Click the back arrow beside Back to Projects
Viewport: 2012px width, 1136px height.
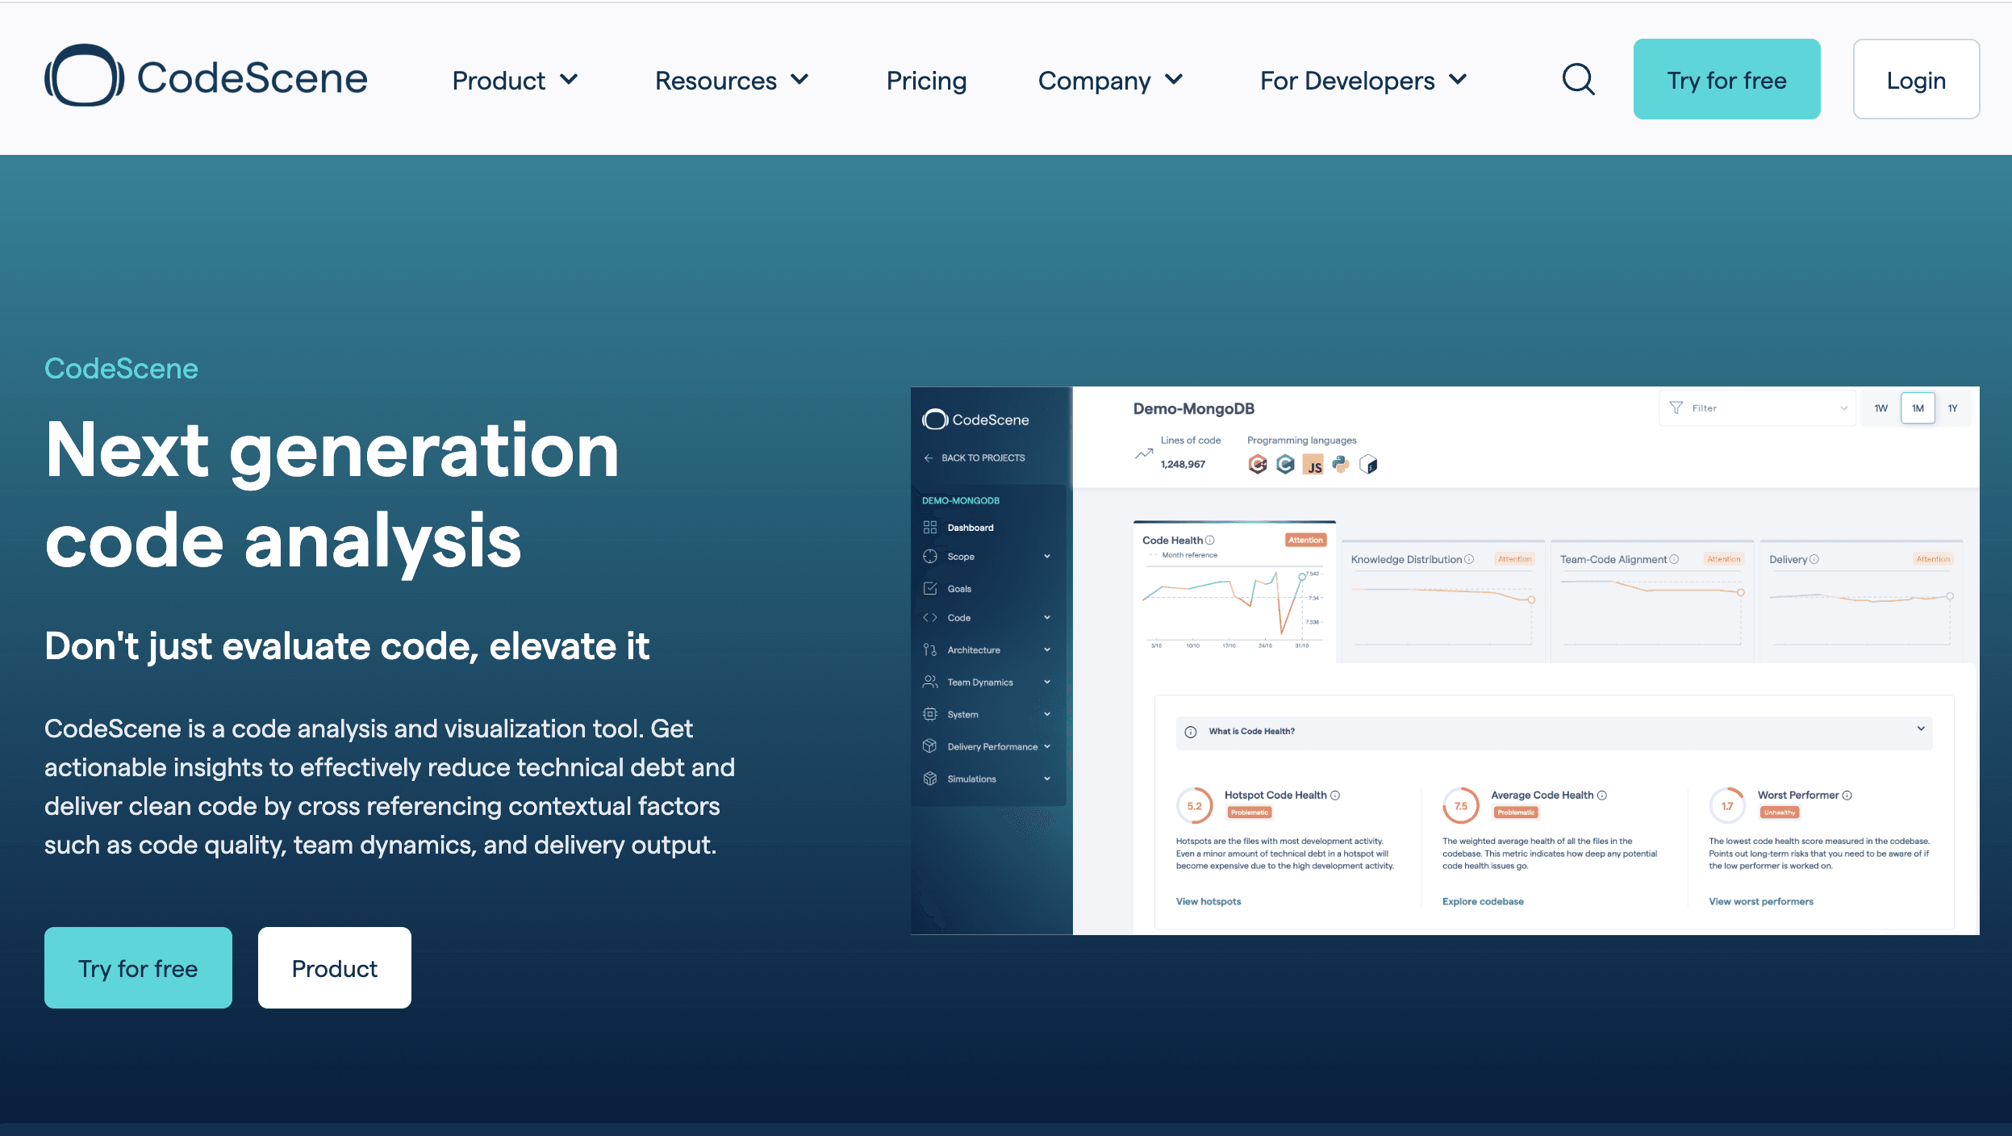929,458
